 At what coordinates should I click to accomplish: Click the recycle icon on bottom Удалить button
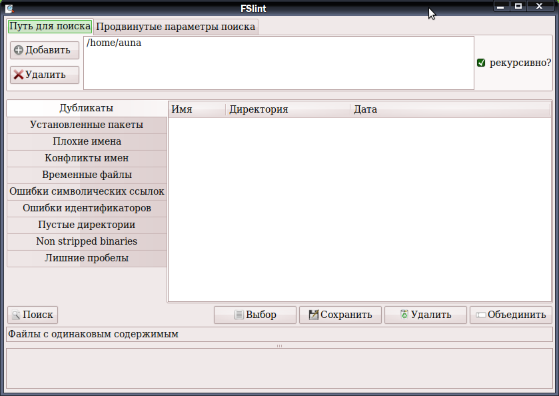pos(404,314)
